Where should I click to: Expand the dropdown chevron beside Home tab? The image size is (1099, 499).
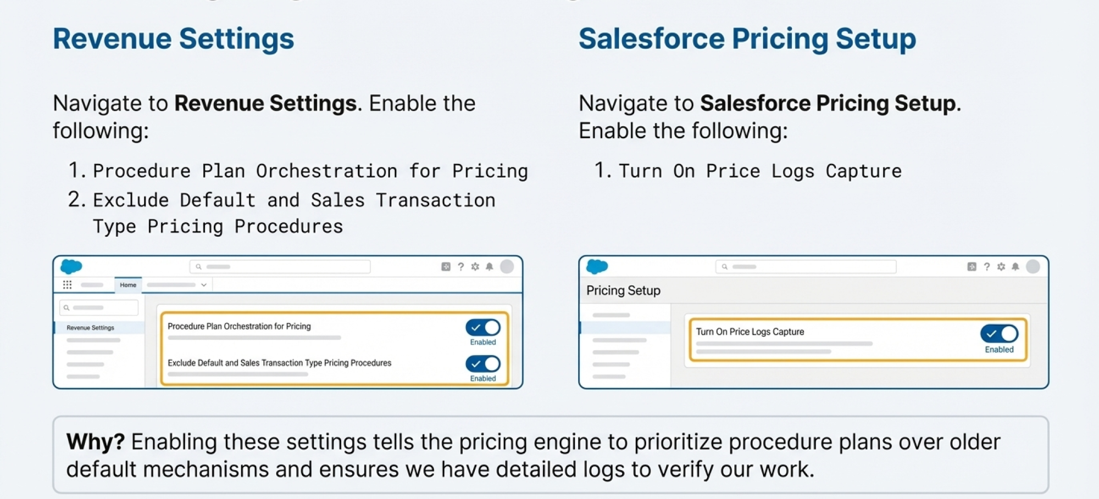click(x=203, y=285)
